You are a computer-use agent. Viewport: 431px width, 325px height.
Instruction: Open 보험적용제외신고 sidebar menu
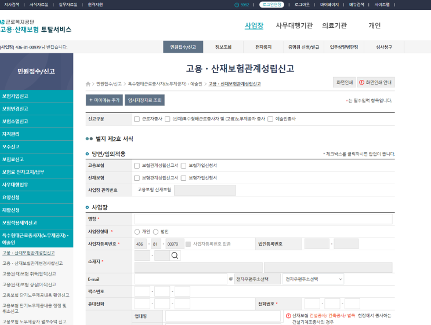(x=37, y=222)
